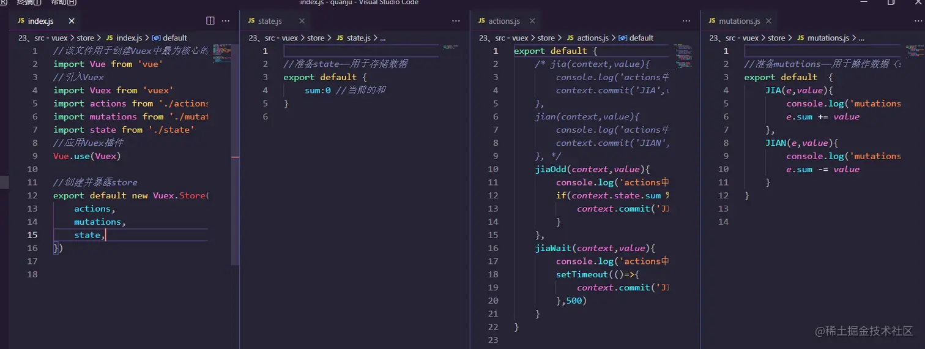Viewport: 925px width, 349px height.
Task: Place cursor on empty line 1 in state.js
Action: [x=361, y=51]
